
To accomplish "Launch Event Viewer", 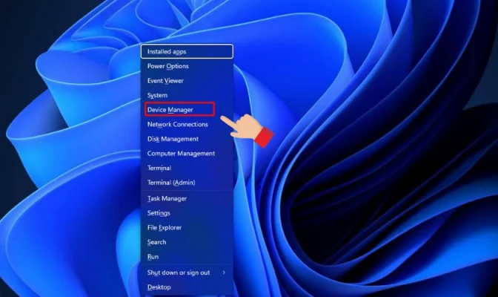I will (165, 81).
